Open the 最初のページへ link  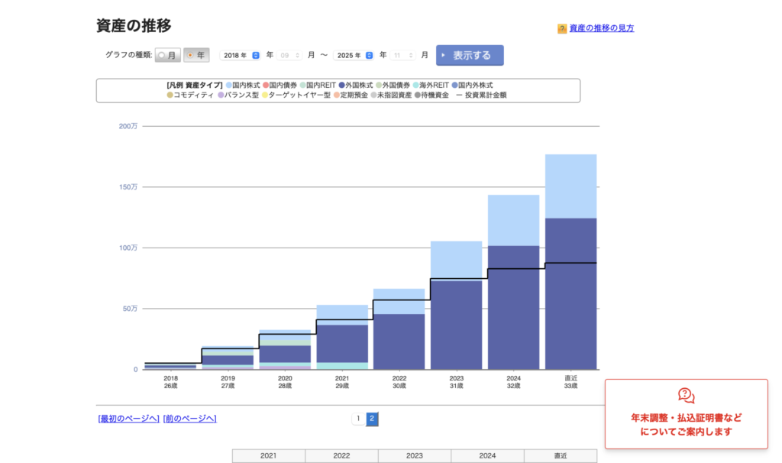[128, 419]
